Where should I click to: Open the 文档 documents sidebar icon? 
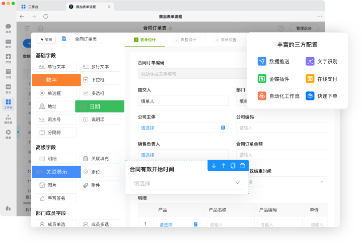[x=8, y=59]
